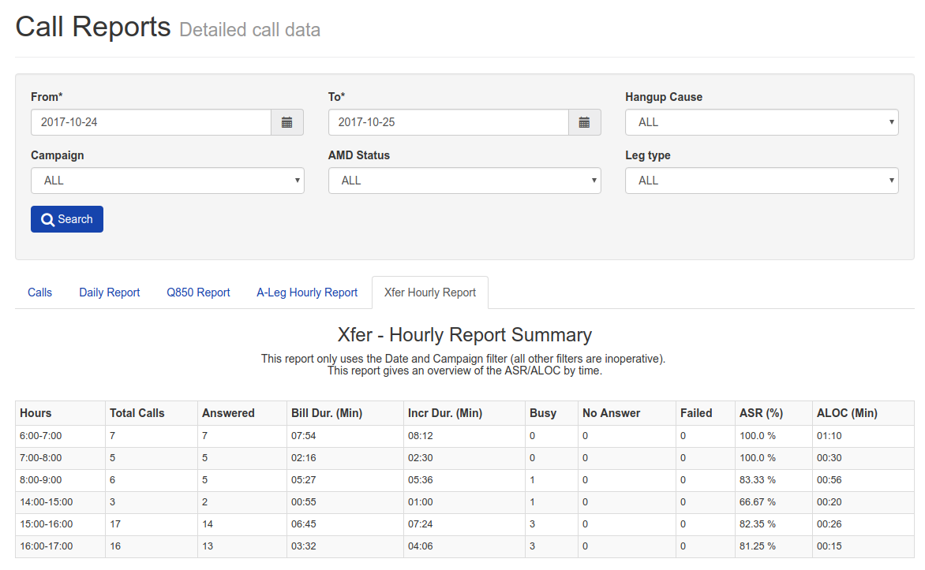
Task: Expand the Hangup Cause dropdown
Action: pos(762,122)
